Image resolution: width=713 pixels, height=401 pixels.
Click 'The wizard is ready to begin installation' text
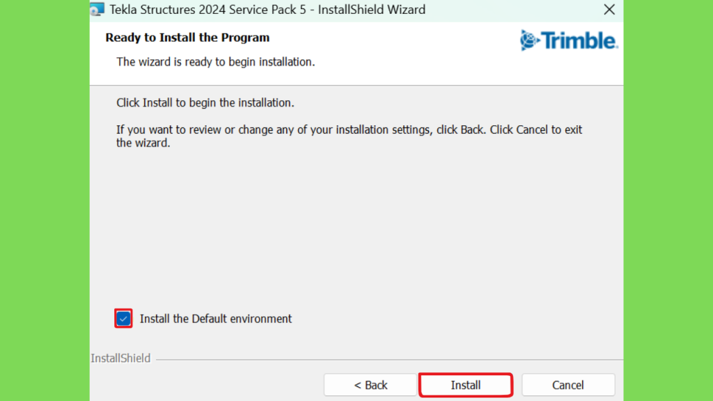[216, 62]
